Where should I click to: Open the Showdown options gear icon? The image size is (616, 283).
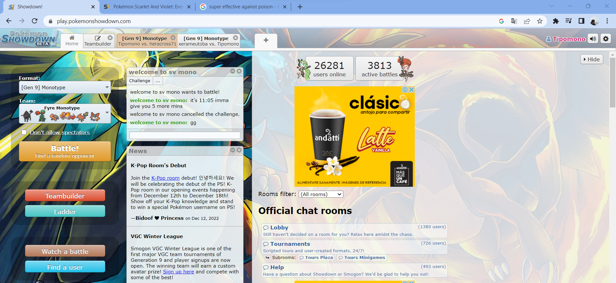[605, 39]
